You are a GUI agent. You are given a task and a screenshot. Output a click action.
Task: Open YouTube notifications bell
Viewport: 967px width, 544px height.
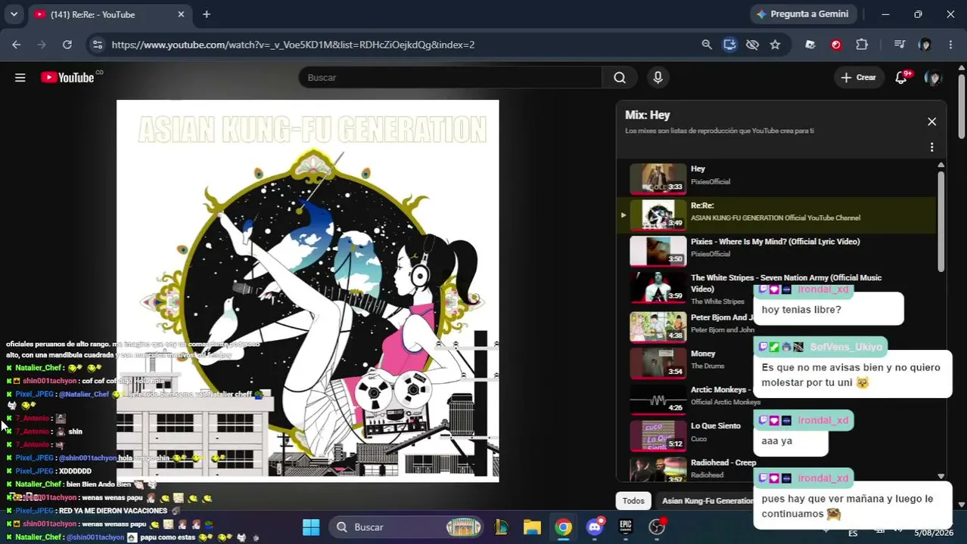(x=901, y=77)
